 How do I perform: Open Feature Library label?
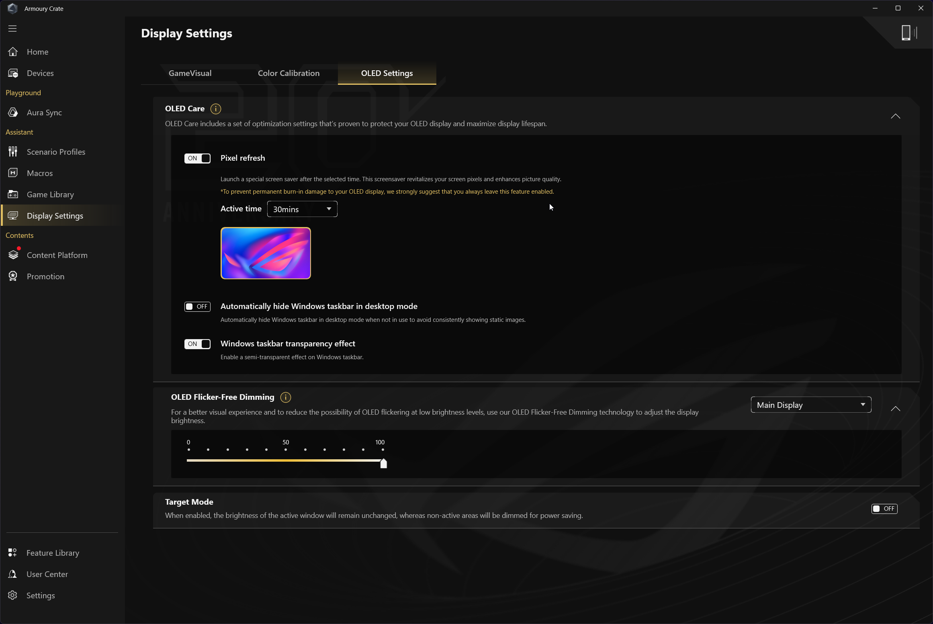(53, 553)
